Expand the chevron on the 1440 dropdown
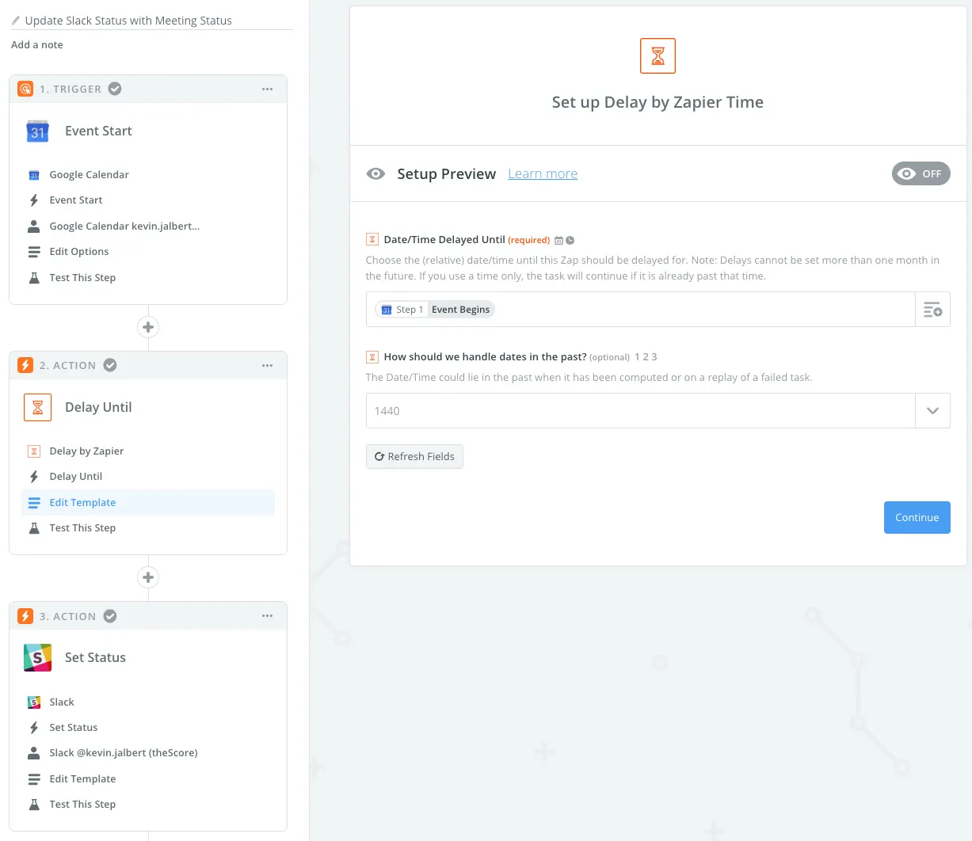The width and height of the screenshot is (972, 841). (932, 411)
